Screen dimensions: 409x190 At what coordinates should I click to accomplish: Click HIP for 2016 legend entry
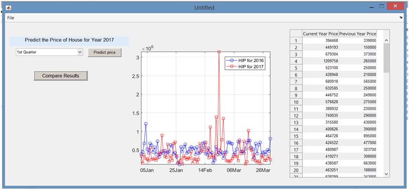[245, 60]
